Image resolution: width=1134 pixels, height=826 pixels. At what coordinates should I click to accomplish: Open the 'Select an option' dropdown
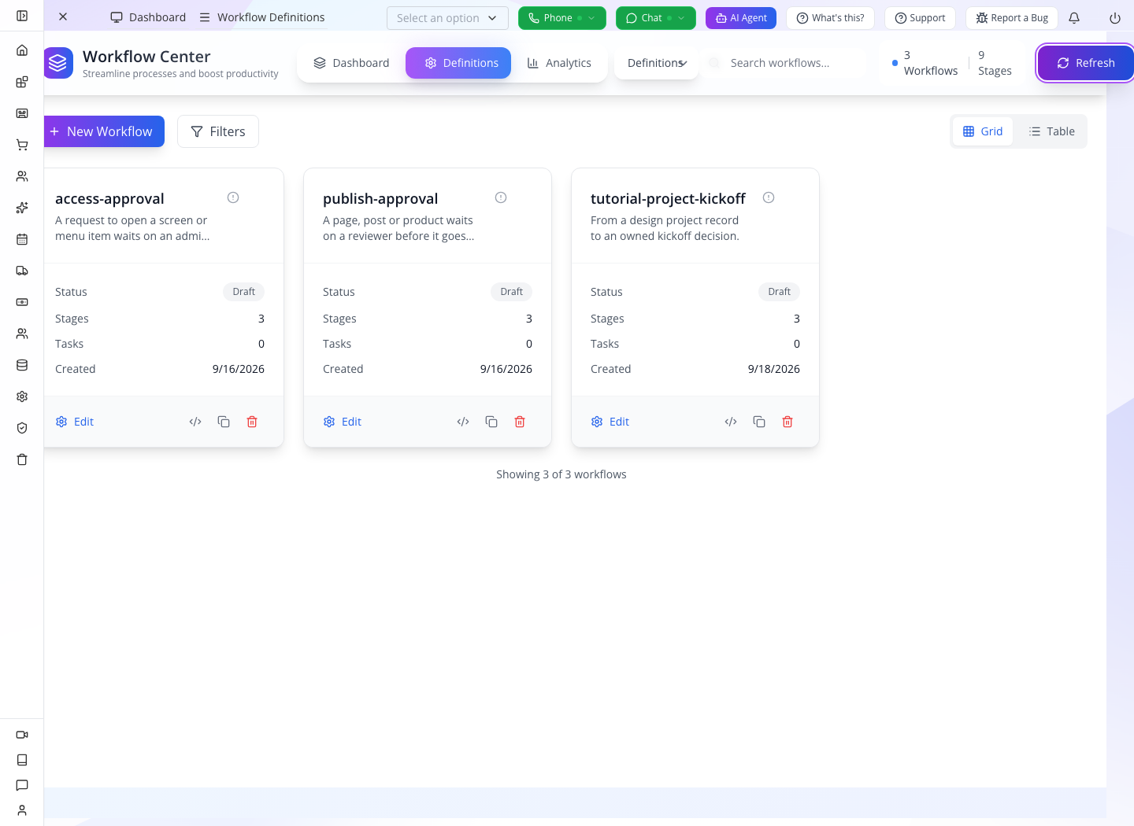(447, 18)
